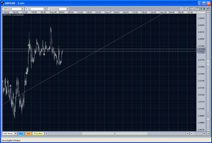
Task: Click the GBP/USD - 5 min window title
Action: pyautogui.click(x=15, y=3)
